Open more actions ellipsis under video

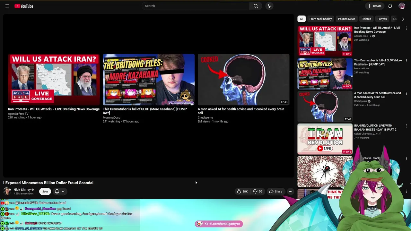[290, 192]
